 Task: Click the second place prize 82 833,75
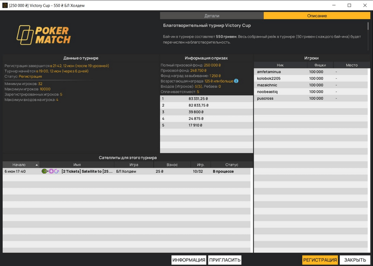[x=198, y=105]
